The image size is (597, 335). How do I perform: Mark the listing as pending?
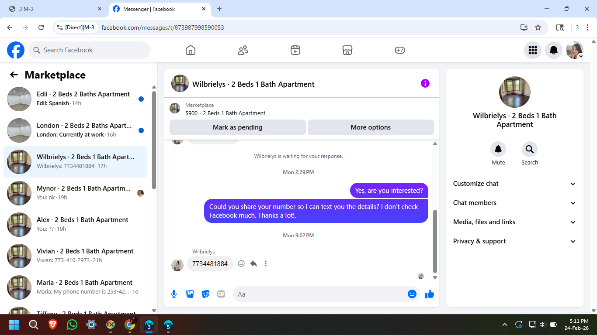tap(238, 127)
